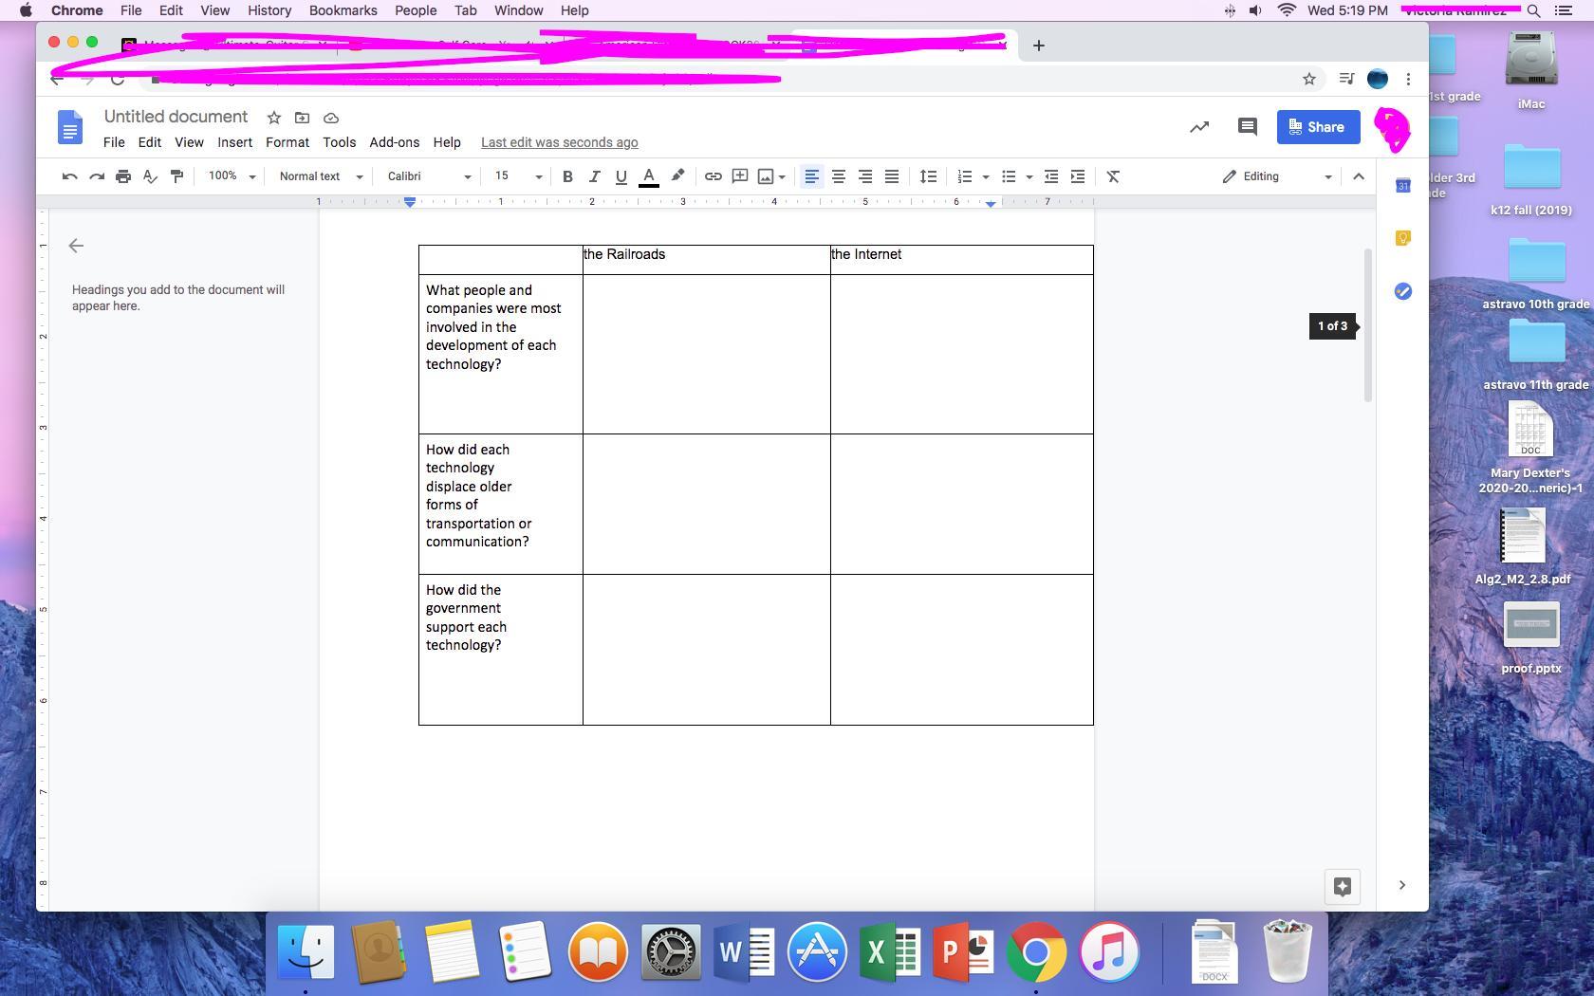
Task: Open Editing mode dropdown
Action: click(1277, 176)
